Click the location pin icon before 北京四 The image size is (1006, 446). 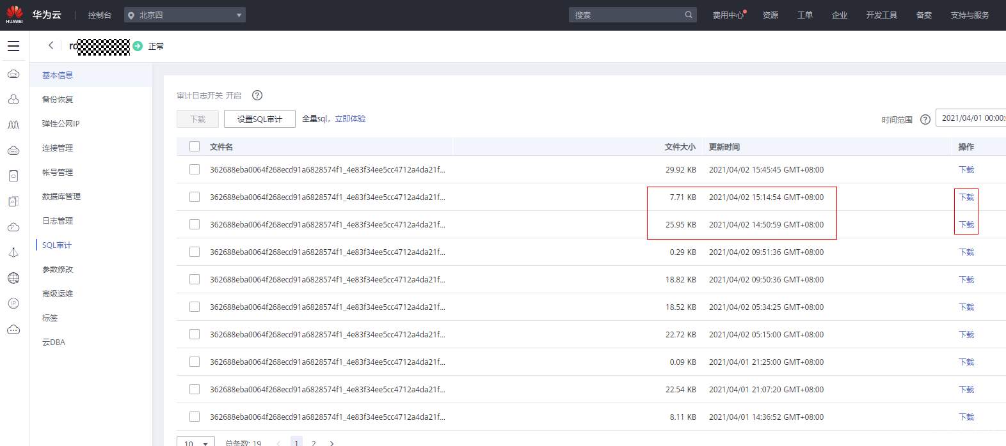pos(131,15)
